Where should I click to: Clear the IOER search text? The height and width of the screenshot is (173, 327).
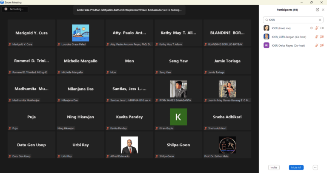click(x=320, y=20)
